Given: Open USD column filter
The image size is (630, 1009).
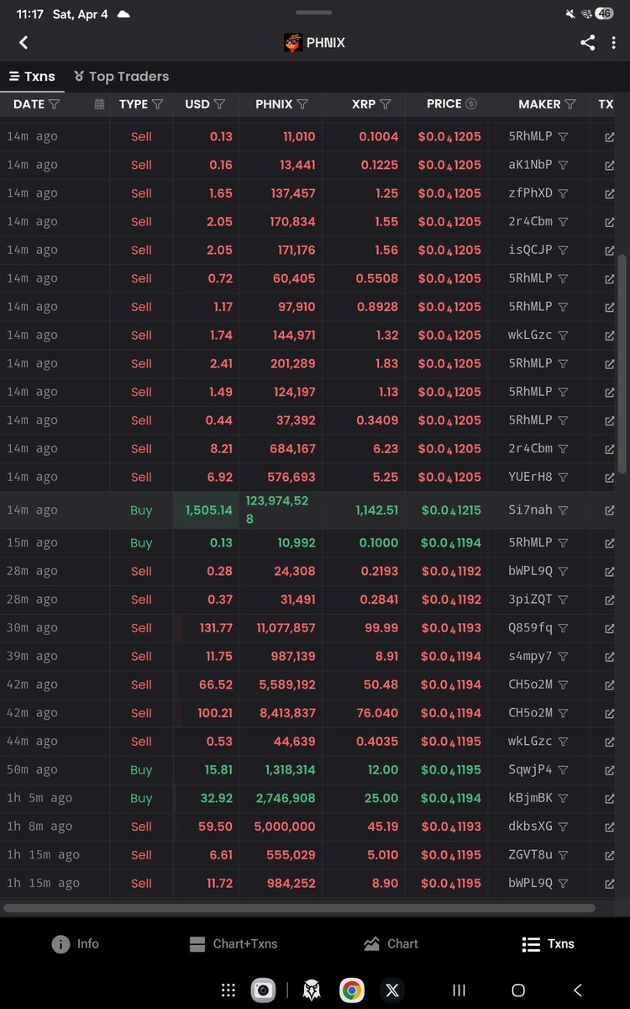Looking at the screenshot, I should tap(219, 104).
